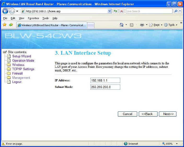Click the Internet zone globe icon
The image size is (184, 147).
click(125, 144)
